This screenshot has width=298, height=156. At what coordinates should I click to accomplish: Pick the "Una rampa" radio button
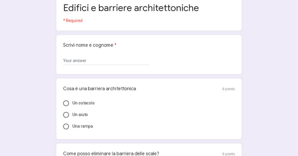pos(66,126)
